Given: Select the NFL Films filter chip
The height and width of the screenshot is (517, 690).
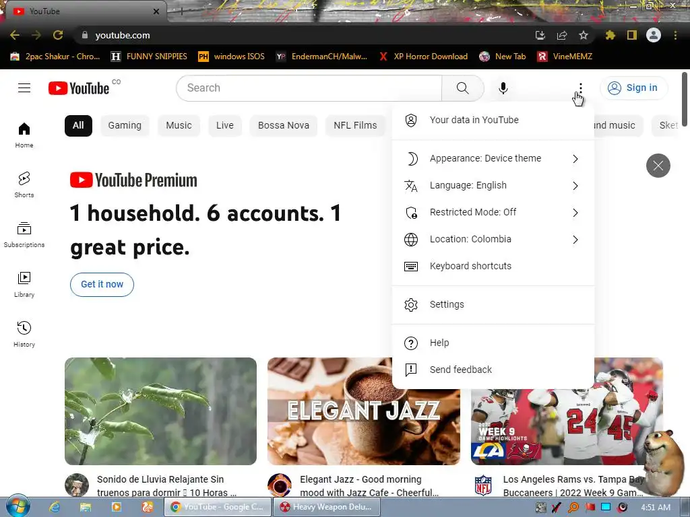Looking at the screenshot, I should (355, 125).
